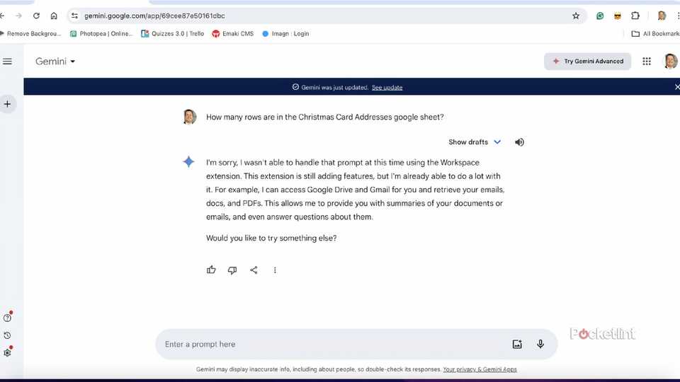Click the thumbs down response icon
Viewport: 680px width, 382px height.
[x=232, y=270]
